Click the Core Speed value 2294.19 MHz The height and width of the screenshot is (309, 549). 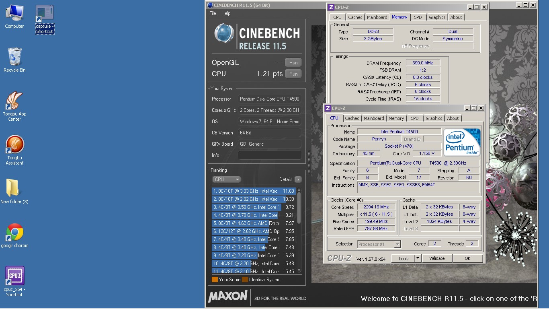tap(376, 207)
